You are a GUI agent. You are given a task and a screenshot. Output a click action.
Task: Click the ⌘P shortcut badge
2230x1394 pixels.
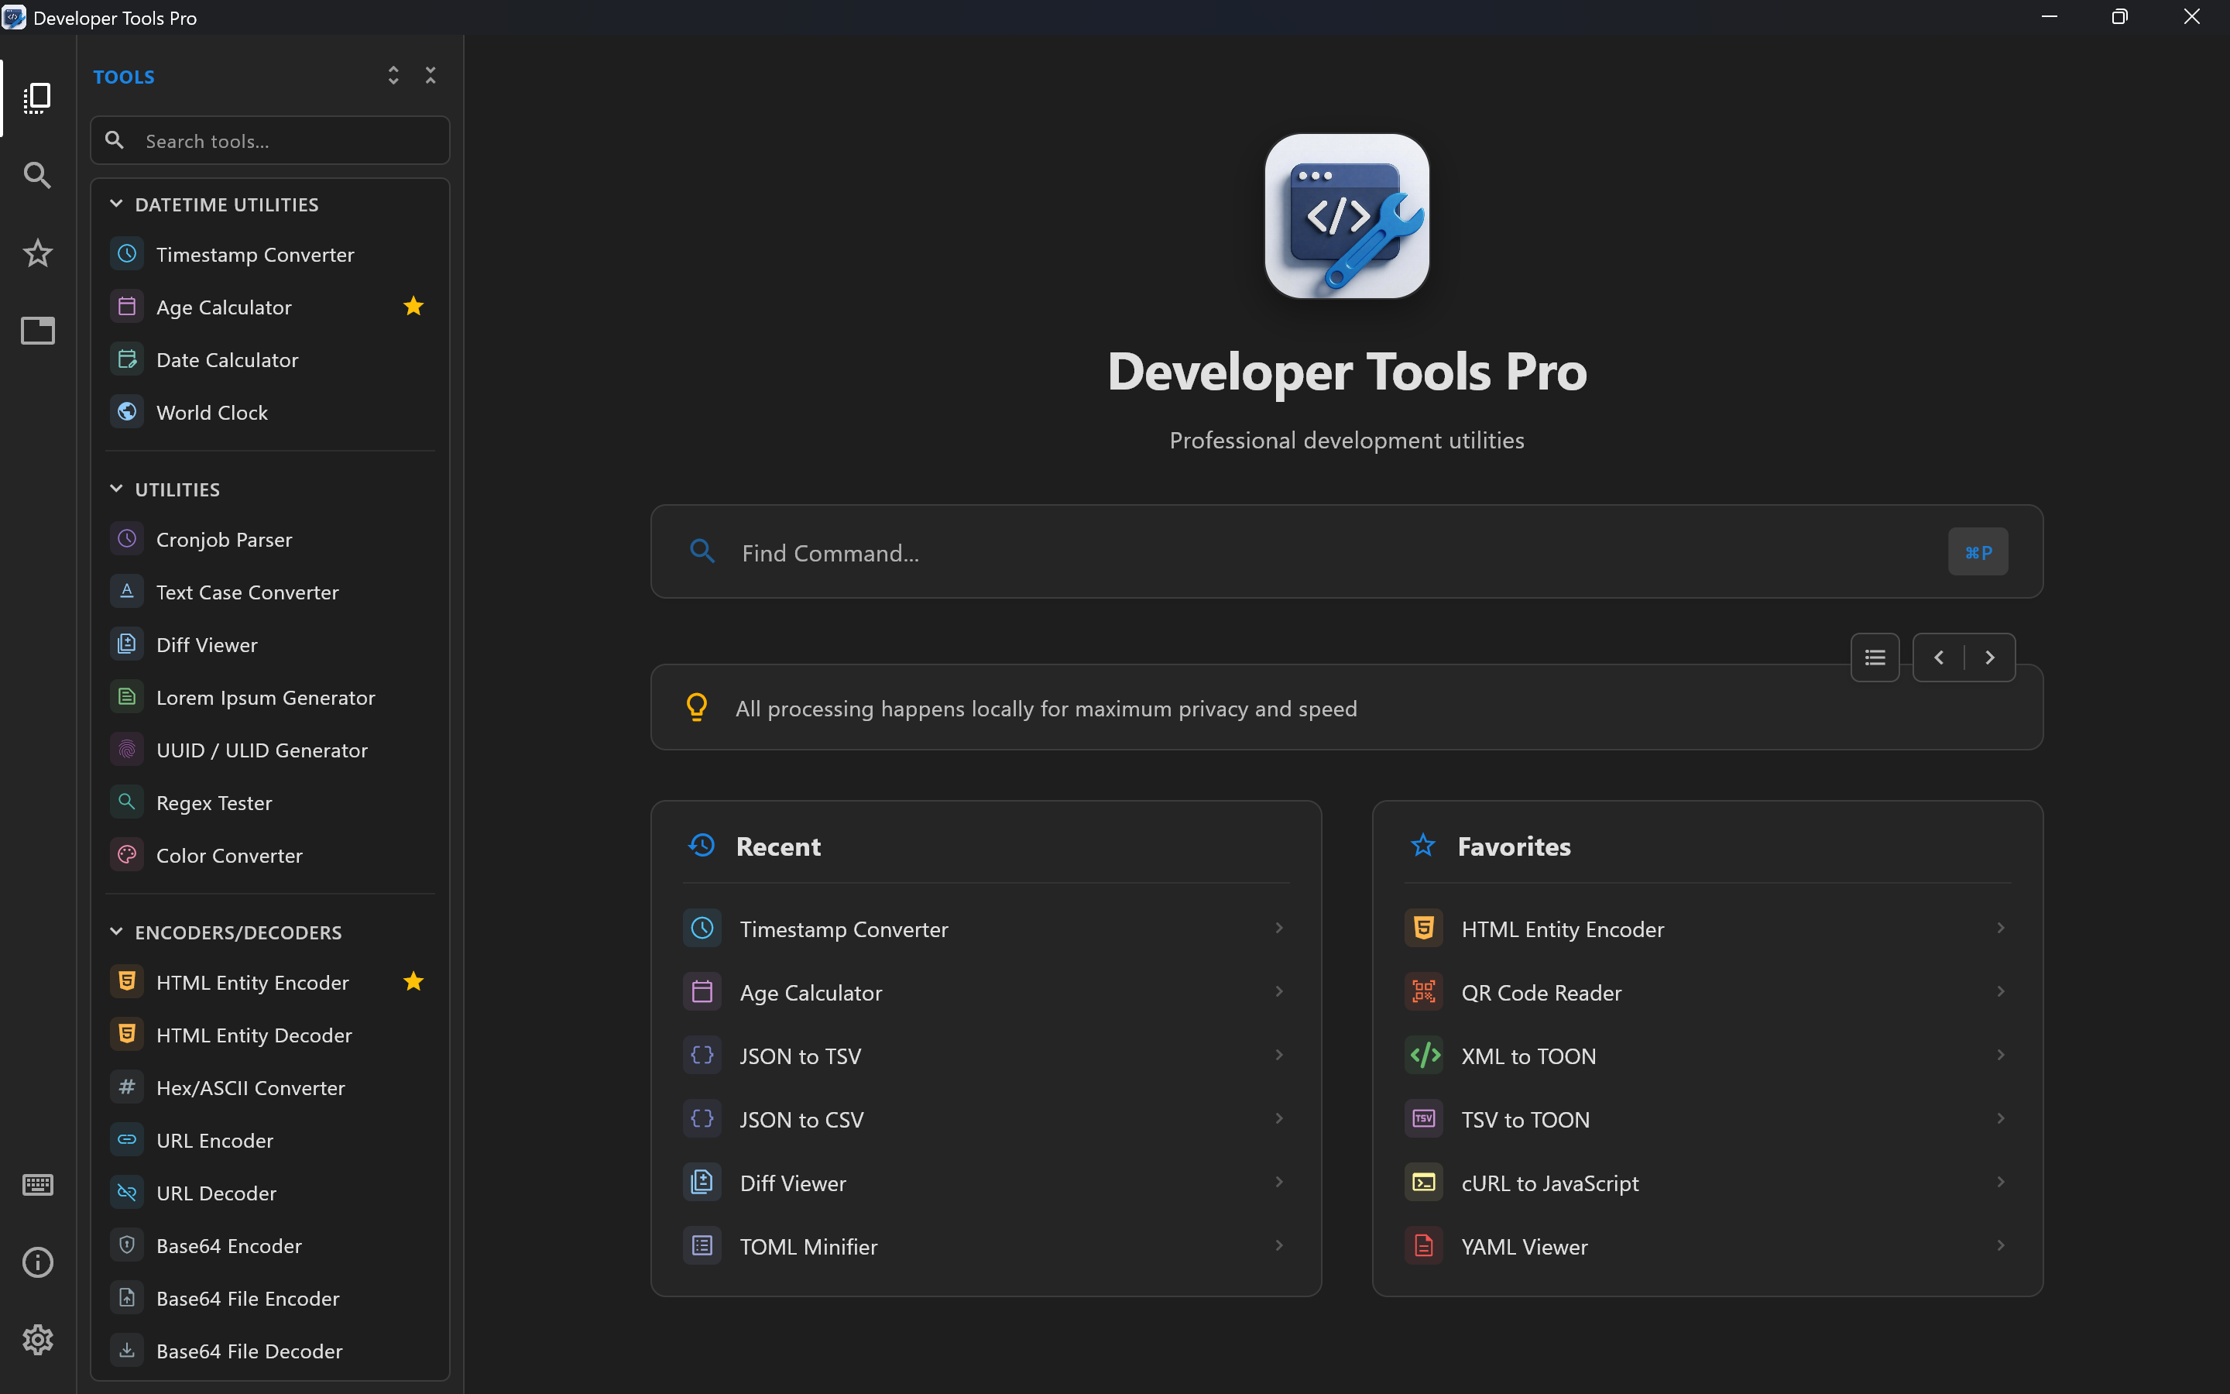point(1978,551)
